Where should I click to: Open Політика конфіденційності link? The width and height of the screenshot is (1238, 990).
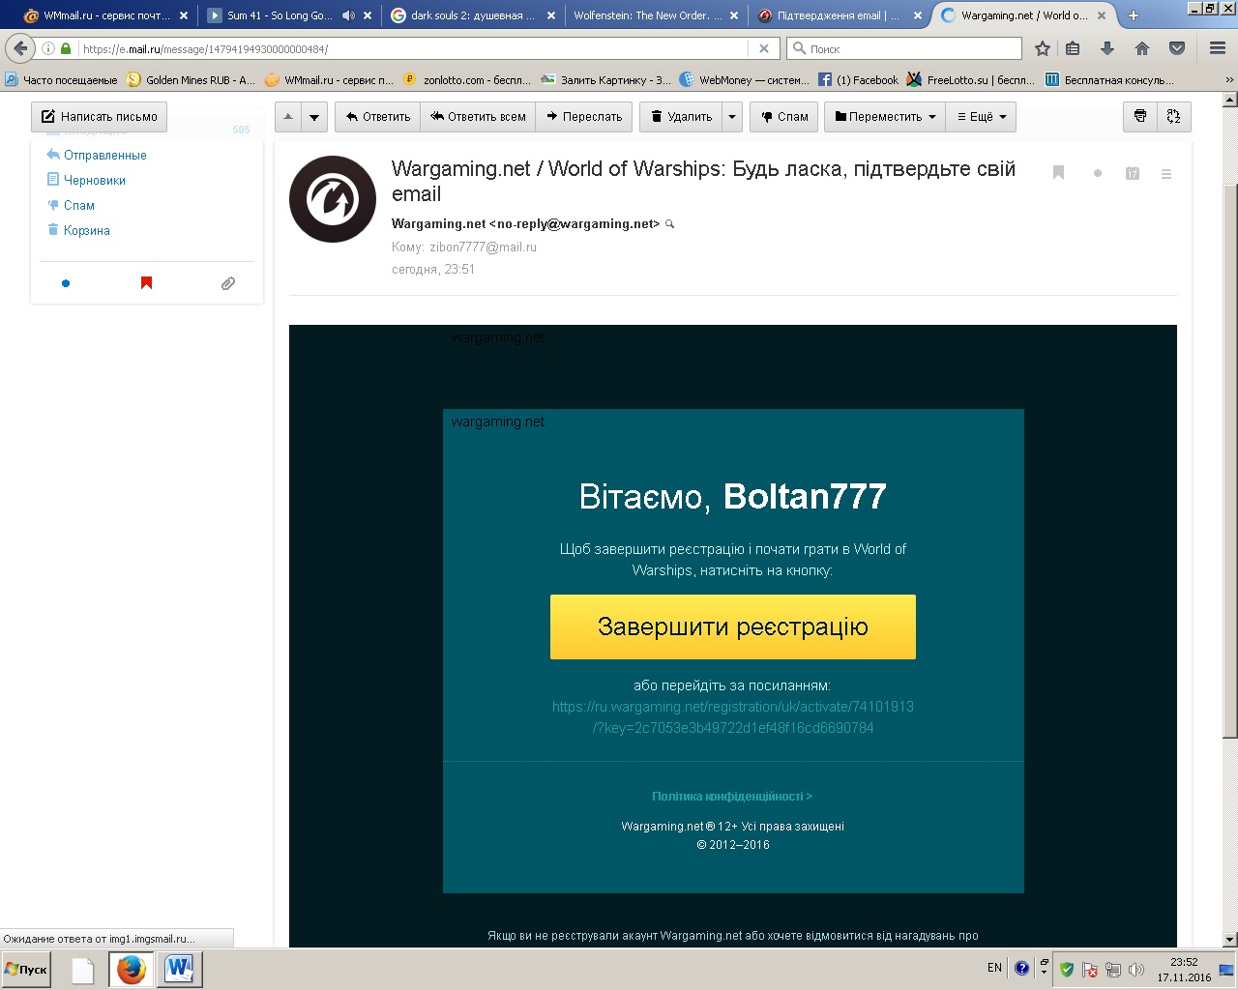tap(732, 797)
